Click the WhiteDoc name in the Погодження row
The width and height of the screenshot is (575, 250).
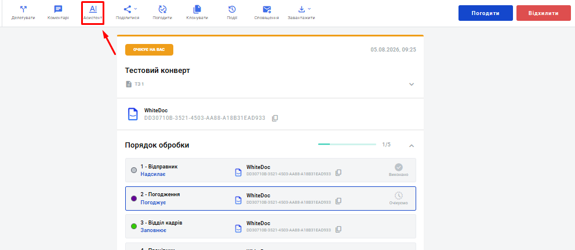pos(258,196)
